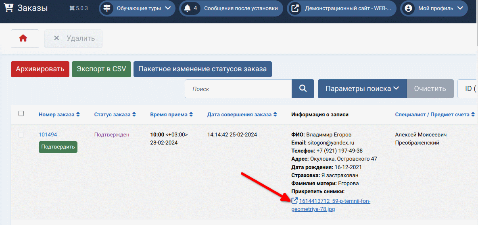Open Сообщения после установки menu item
The height and width of the screenshot is (225, 478).
click(x=240, y=8)
